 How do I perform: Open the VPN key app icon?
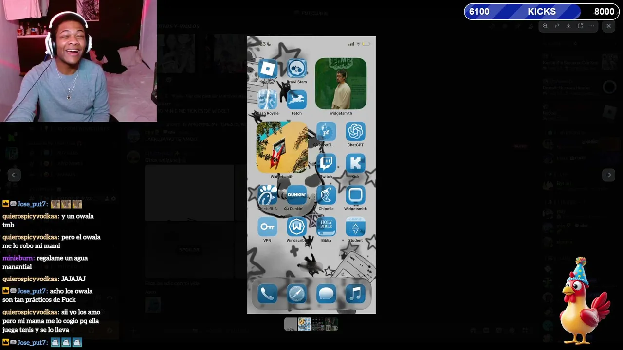click(x=267, y=227)
